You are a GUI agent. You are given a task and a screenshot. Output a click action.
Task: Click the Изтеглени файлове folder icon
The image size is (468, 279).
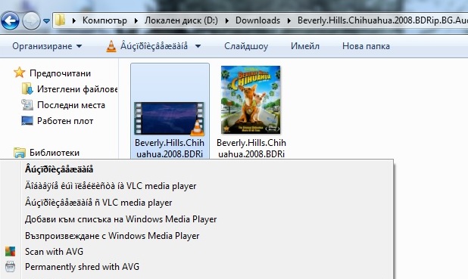pyautogui.click(x=27, y=88)
